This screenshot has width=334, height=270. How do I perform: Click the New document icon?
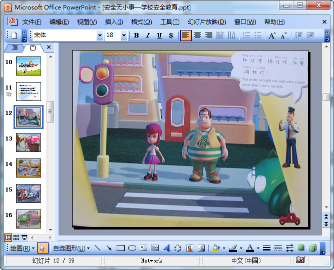(x=15, y=35)
